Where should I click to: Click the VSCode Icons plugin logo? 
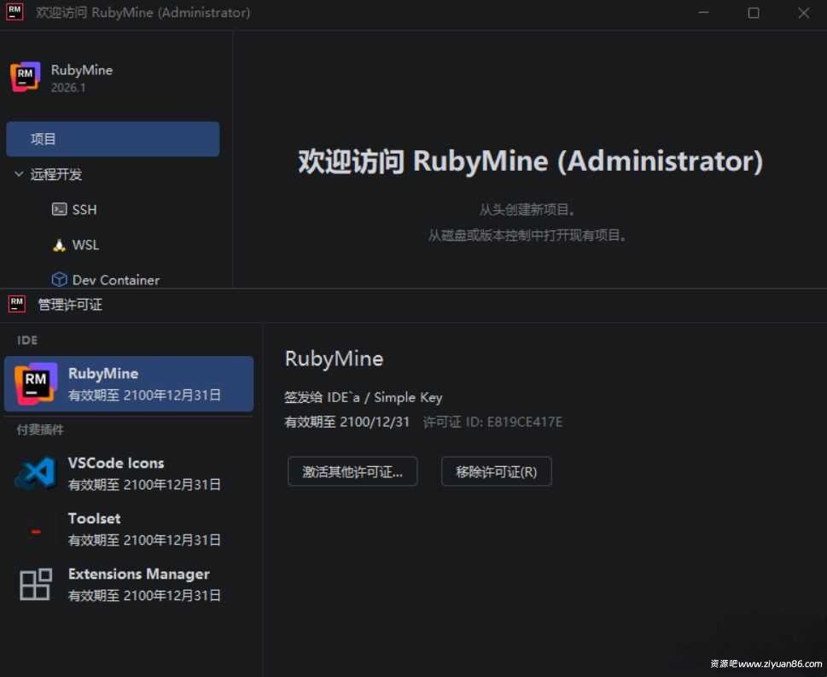(x=36, y=473)
